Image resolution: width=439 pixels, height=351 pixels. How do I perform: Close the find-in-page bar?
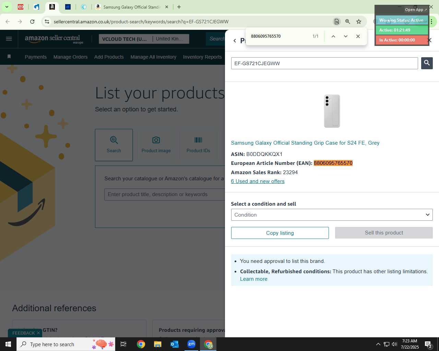pyautogui.click(x=358, y=36)
